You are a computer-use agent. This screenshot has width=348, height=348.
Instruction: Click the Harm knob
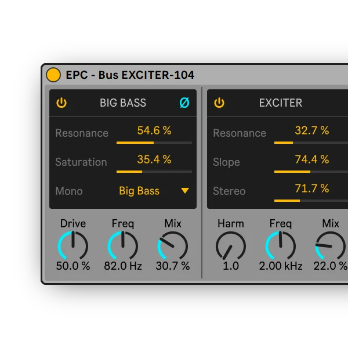[x=231, y=245]
